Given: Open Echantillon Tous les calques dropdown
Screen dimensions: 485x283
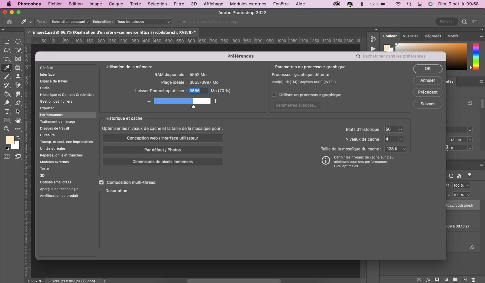Looking at the screenshot, I should point(143,22).
